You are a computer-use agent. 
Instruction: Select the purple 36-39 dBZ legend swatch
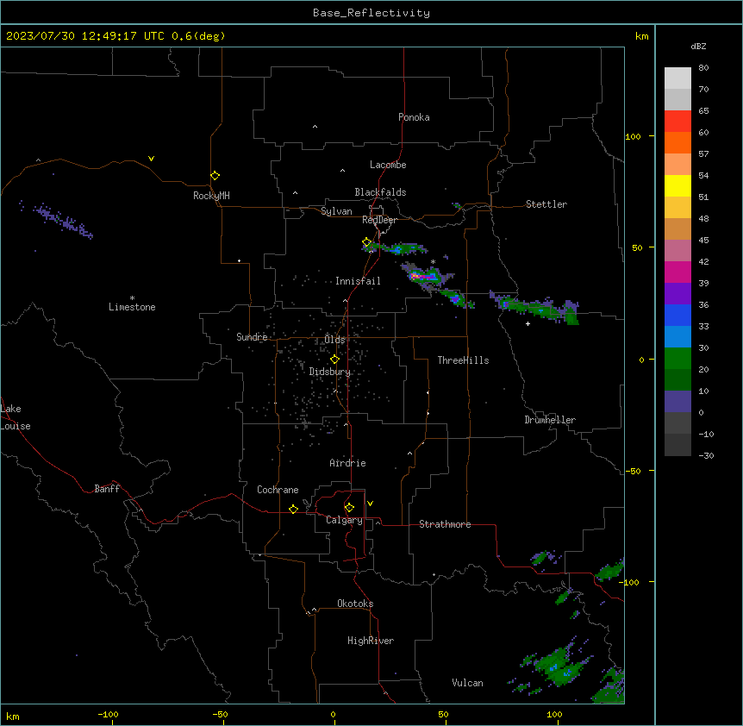[x=677, y=293]
